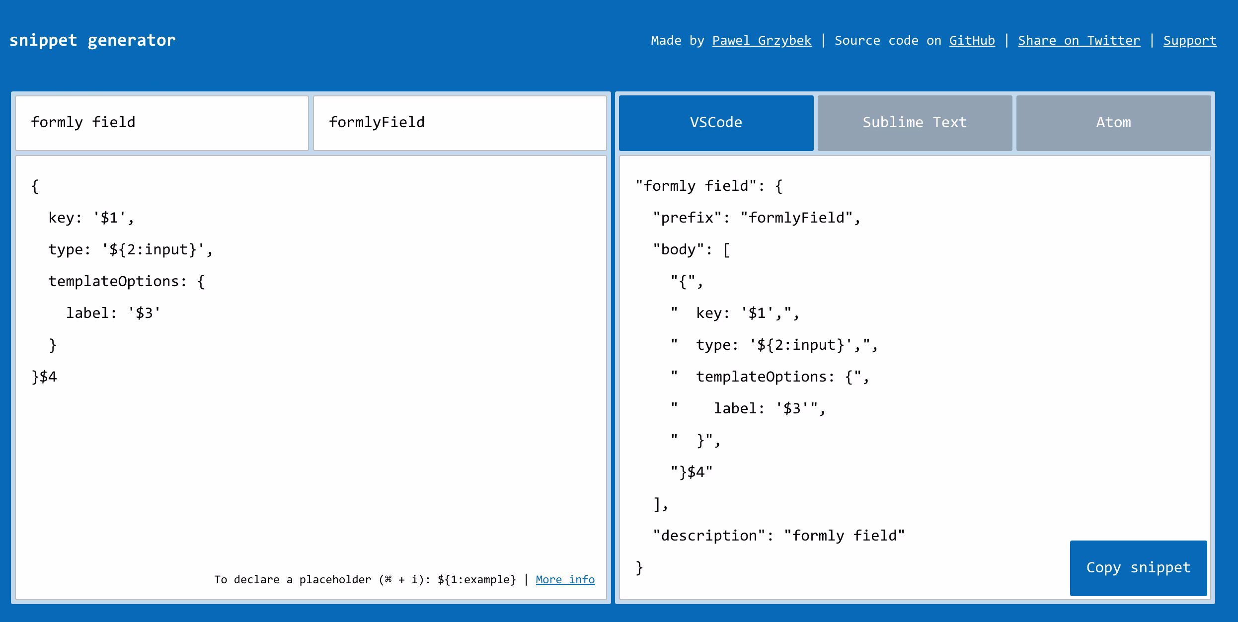1238x622 pixels.
Task: Click the type '${2:input}' line in left editor
Action: [x=131, y=250]
